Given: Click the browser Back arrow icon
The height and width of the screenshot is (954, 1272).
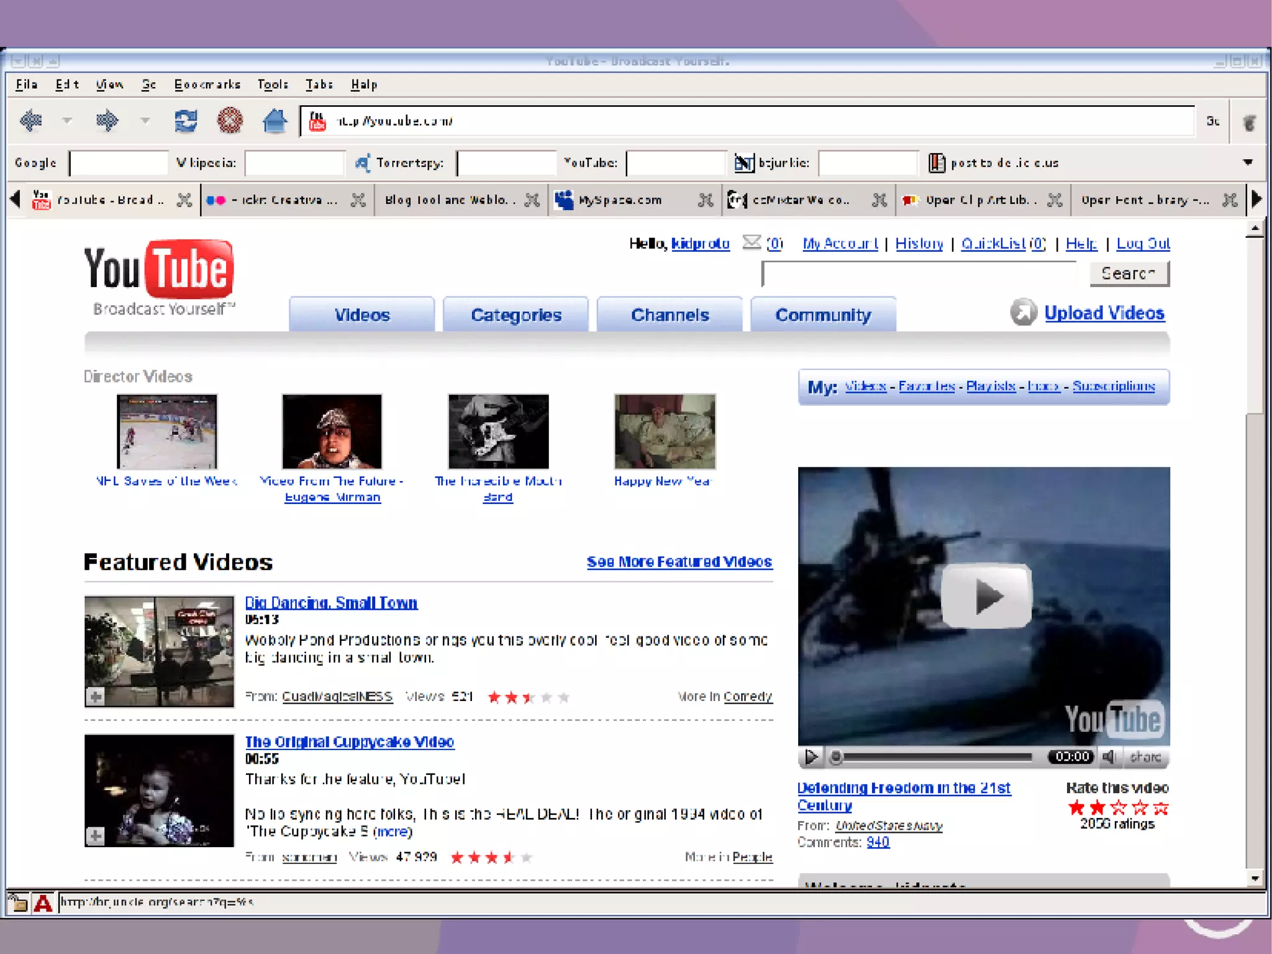Looking at the screenshot, I should click(x=30, y=121).
